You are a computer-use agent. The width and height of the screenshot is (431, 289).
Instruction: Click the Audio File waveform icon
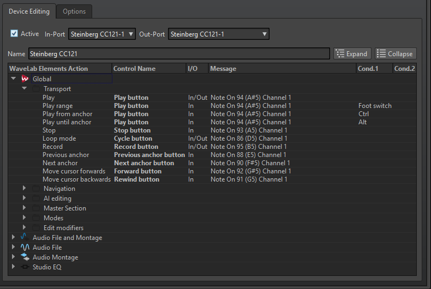[25, 248]
